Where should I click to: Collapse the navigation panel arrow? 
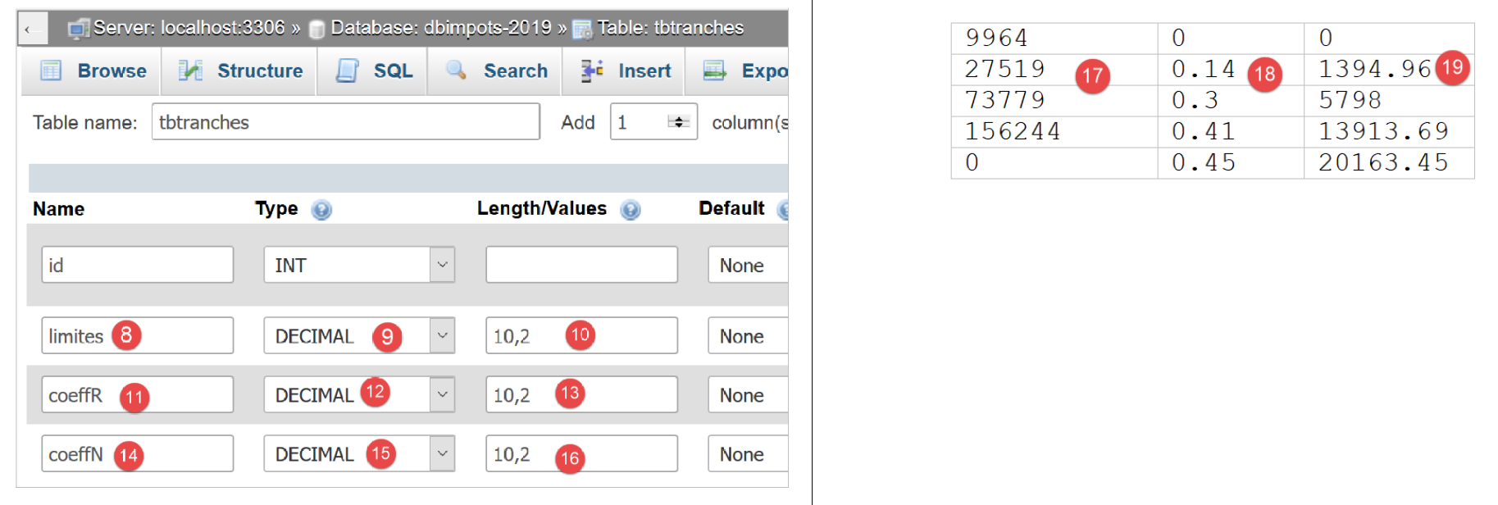coord(28,30)
